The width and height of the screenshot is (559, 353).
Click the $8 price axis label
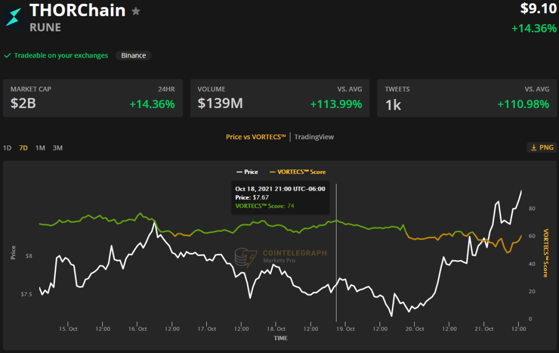(x=29, y=256)
